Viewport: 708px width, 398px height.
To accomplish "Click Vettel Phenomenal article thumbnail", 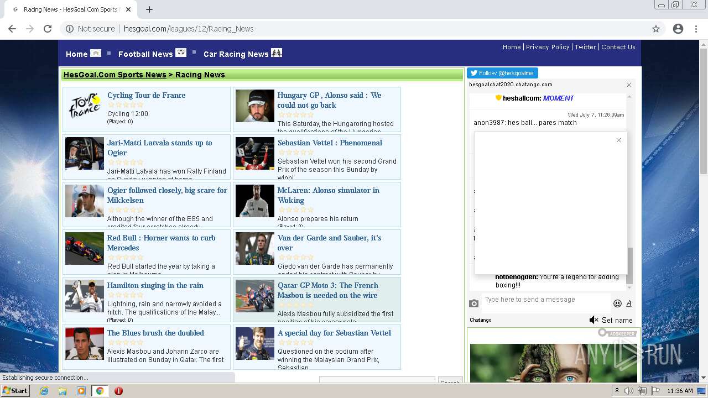I will (x=255, y=154).
